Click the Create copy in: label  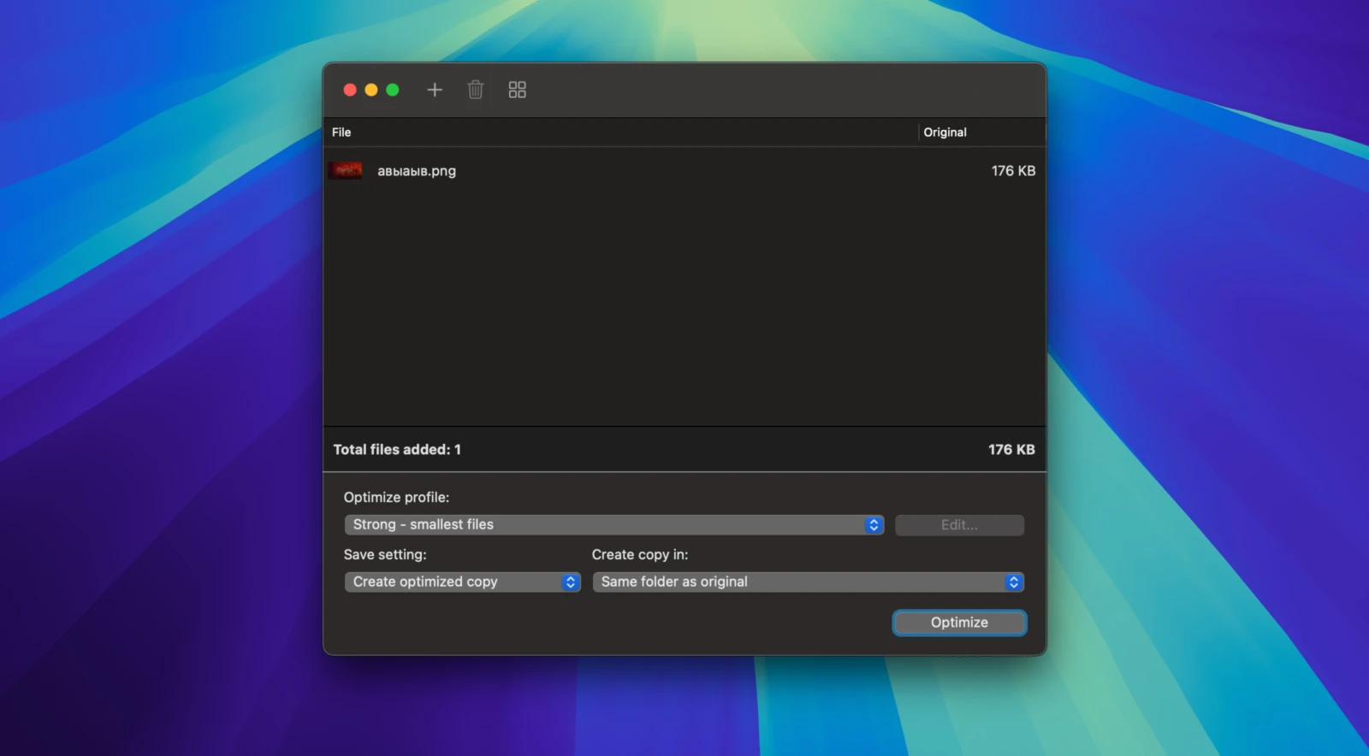point(640,555)
